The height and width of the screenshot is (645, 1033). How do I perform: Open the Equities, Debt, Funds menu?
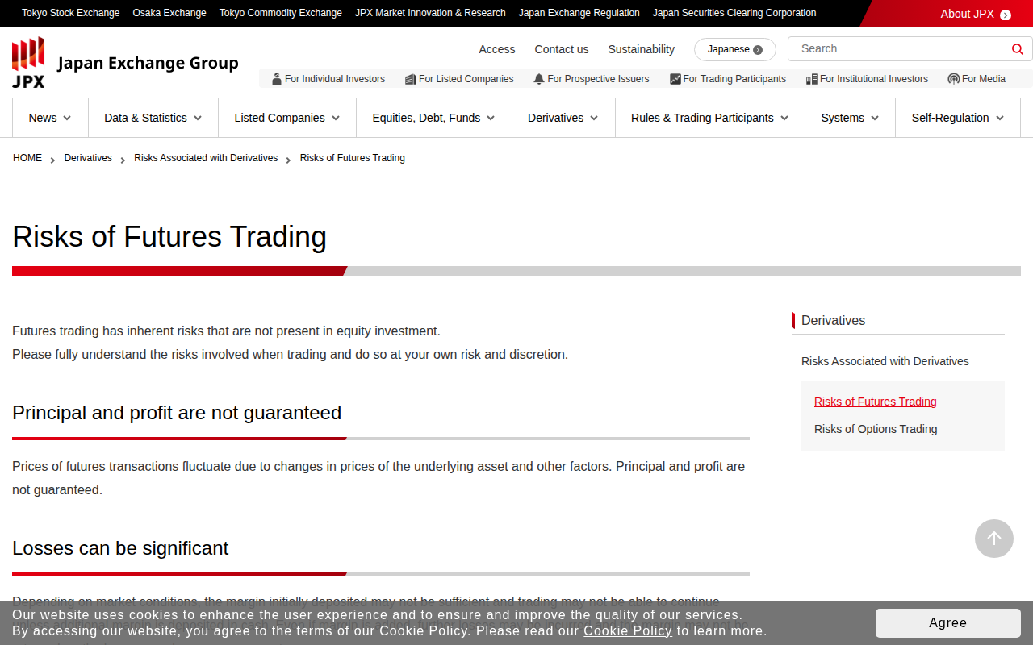pos(434,118)
